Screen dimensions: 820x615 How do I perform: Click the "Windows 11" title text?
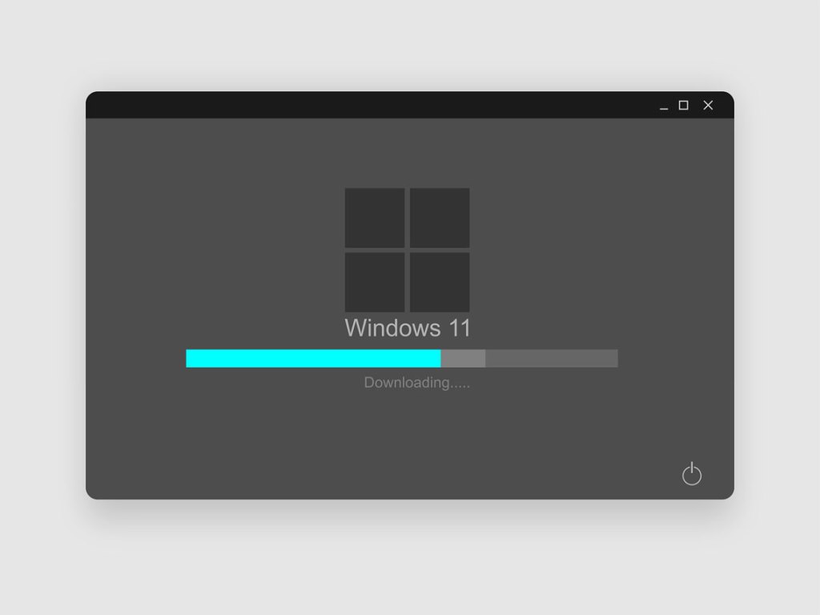pos(408,328)
